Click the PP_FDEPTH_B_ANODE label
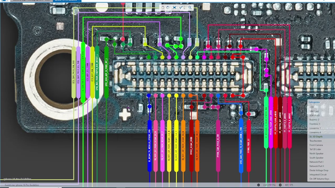 pyautogui.click(x=285, y=122)
